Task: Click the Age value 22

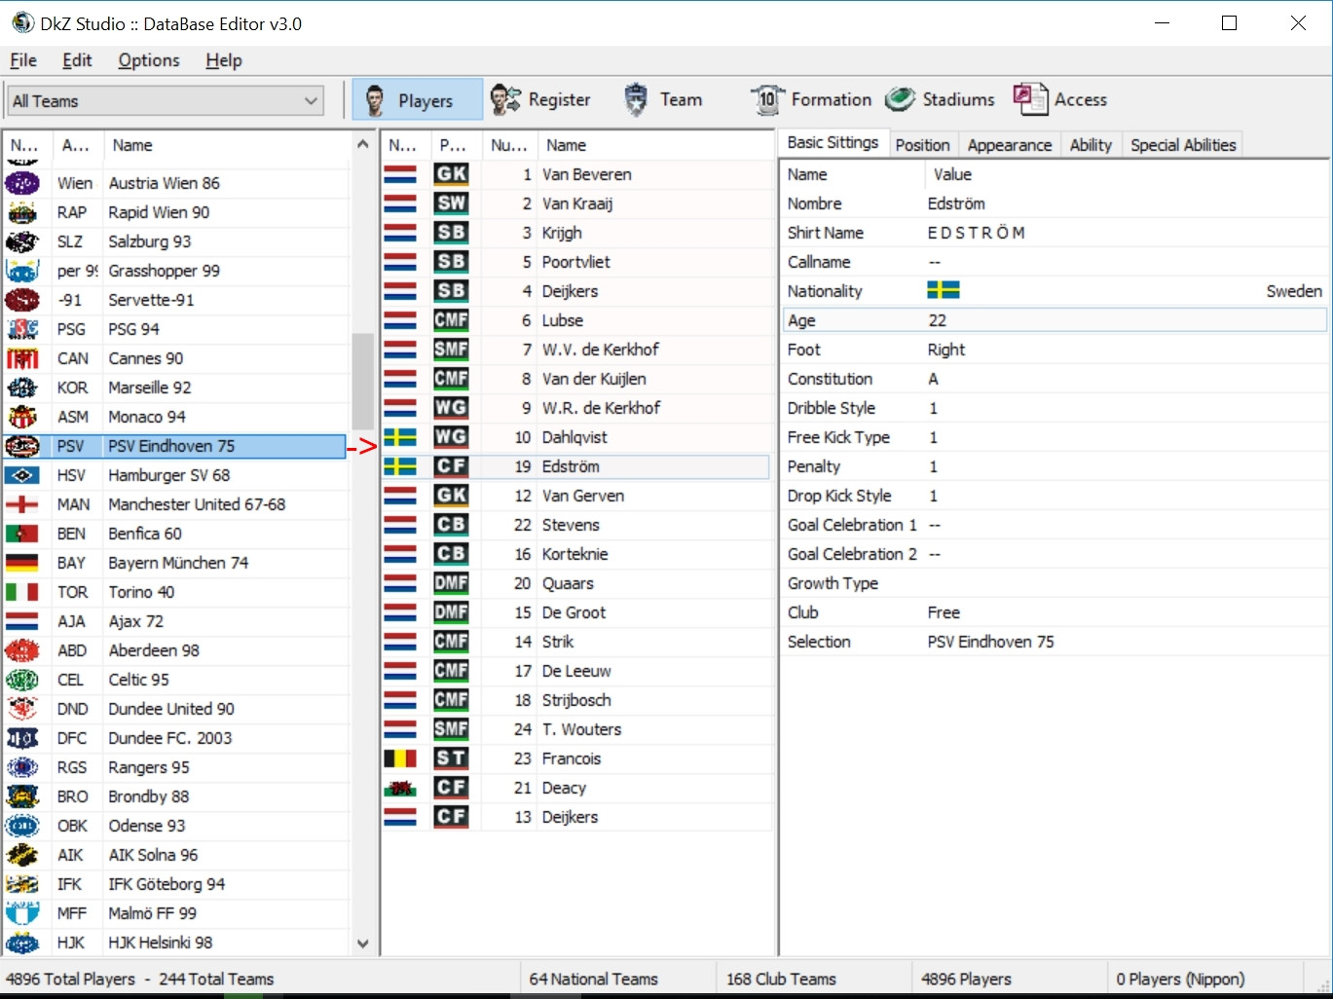Action: click(x=937, y=320)
